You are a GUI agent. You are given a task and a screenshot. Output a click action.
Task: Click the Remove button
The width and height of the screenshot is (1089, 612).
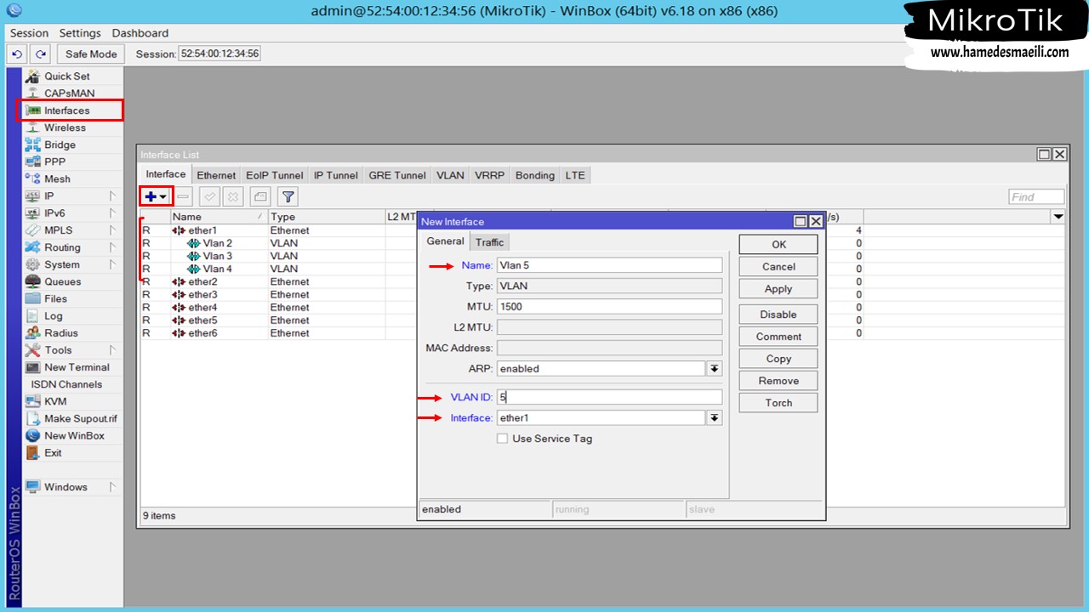tap(778, 381)
